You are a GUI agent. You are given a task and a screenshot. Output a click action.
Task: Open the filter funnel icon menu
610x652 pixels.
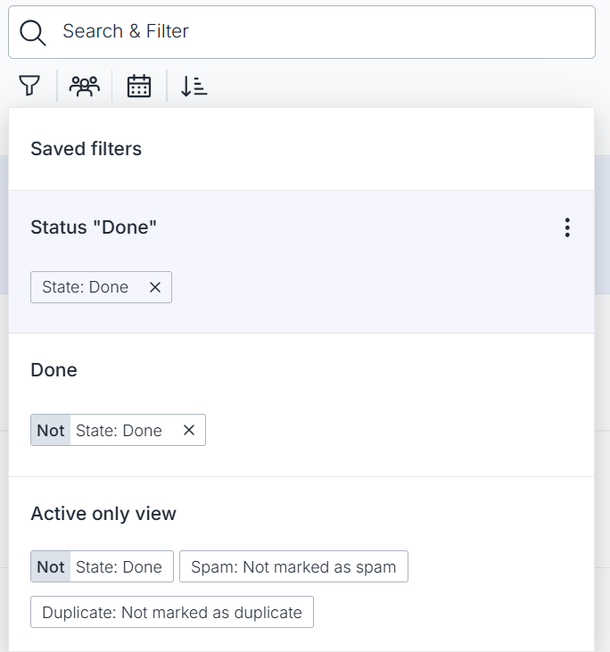click(29, 86)
